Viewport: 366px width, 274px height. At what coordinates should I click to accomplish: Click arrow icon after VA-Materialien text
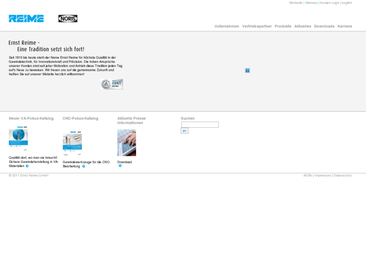tap(27, 166)
